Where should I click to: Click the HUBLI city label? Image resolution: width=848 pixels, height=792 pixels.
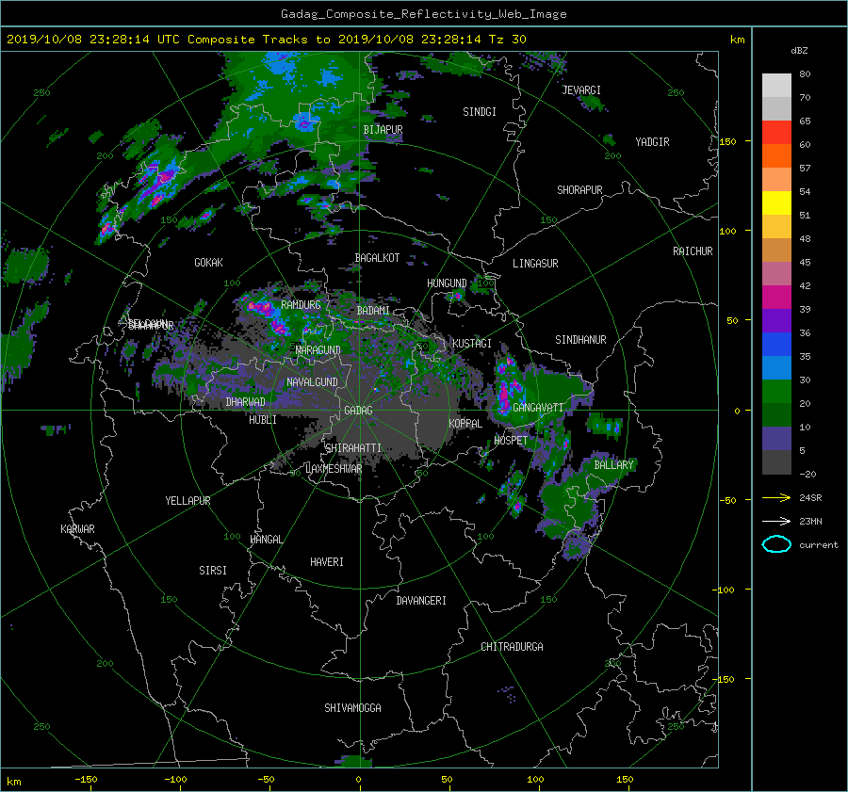[263, 420]
